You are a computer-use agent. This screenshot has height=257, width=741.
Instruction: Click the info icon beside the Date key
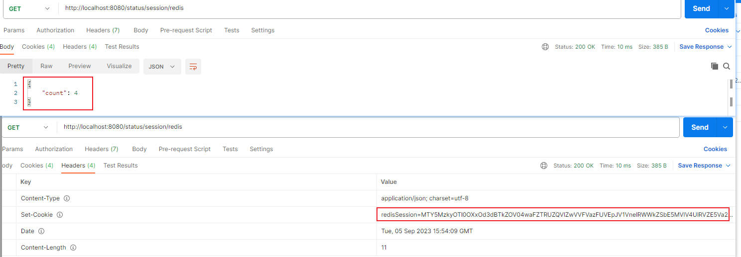pos(41,231)
